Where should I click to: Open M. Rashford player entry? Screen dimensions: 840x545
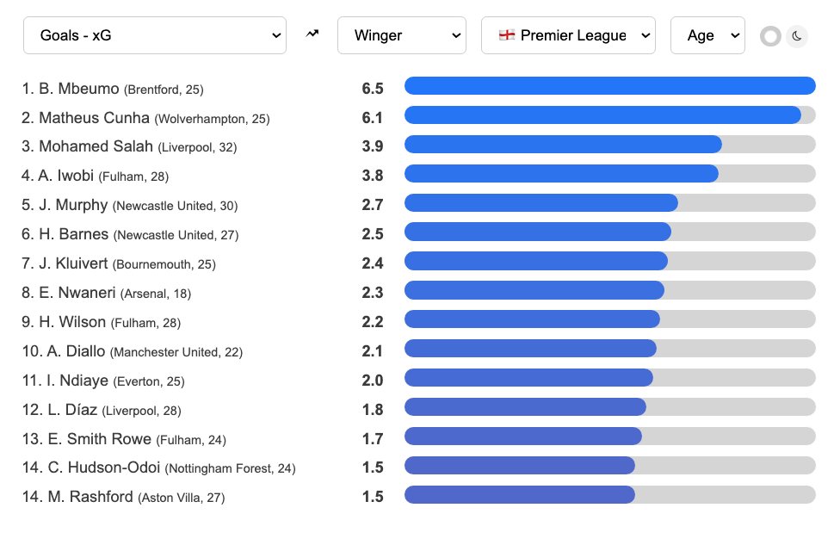coord(90,497)
